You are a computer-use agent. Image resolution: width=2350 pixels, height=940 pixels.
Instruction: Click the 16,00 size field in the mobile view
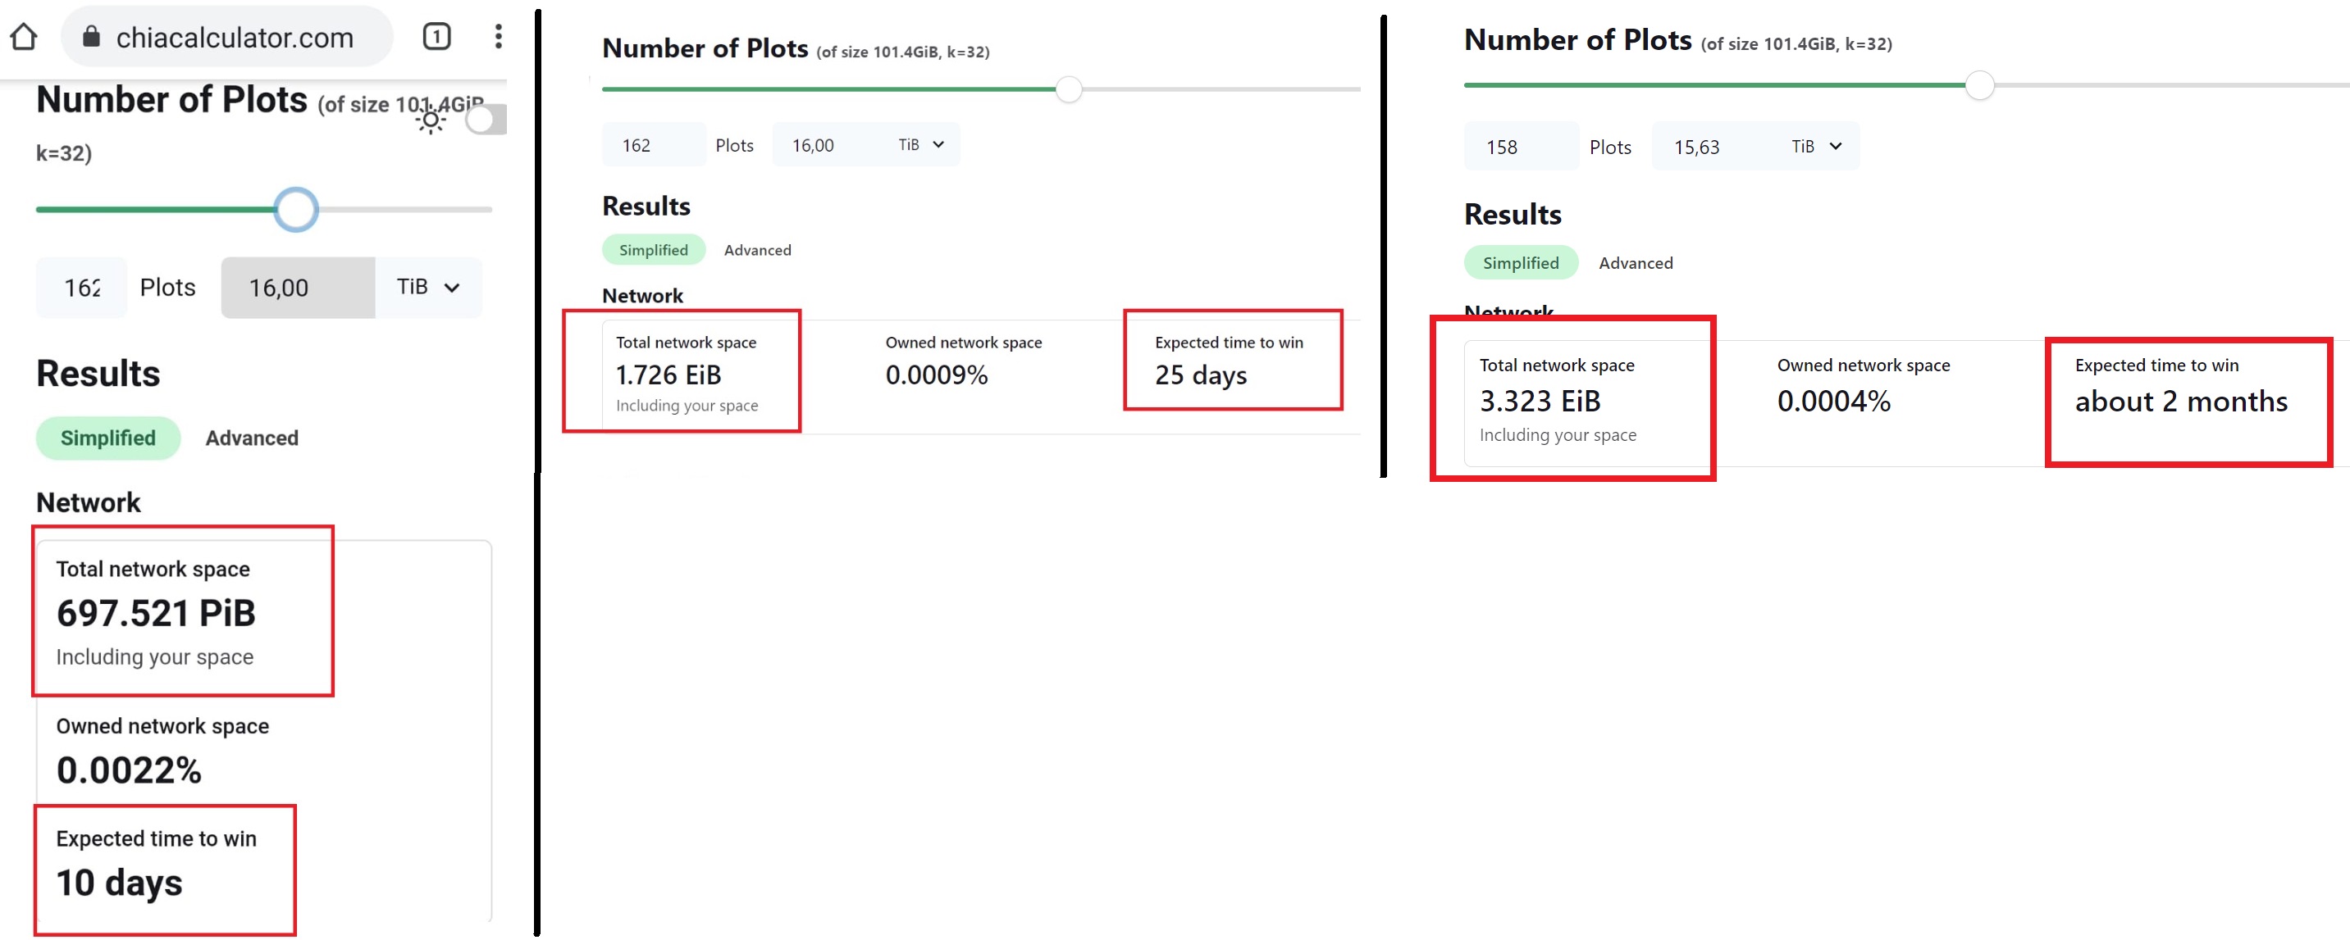298,287
